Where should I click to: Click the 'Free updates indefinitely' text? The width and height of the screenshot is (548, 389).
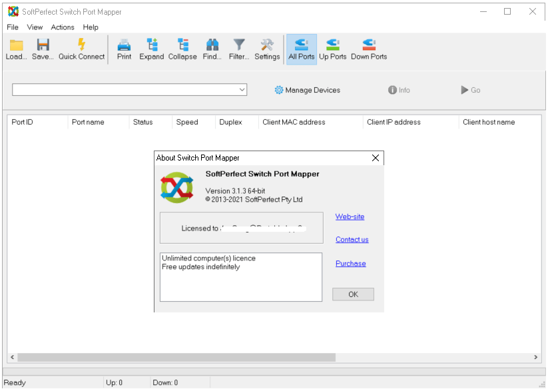(x=201, y=266)
